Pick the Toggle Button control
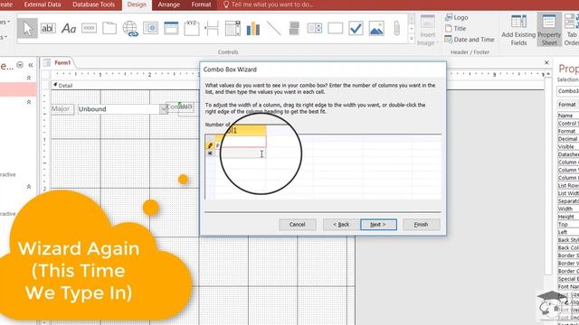 tap(294, 28)
